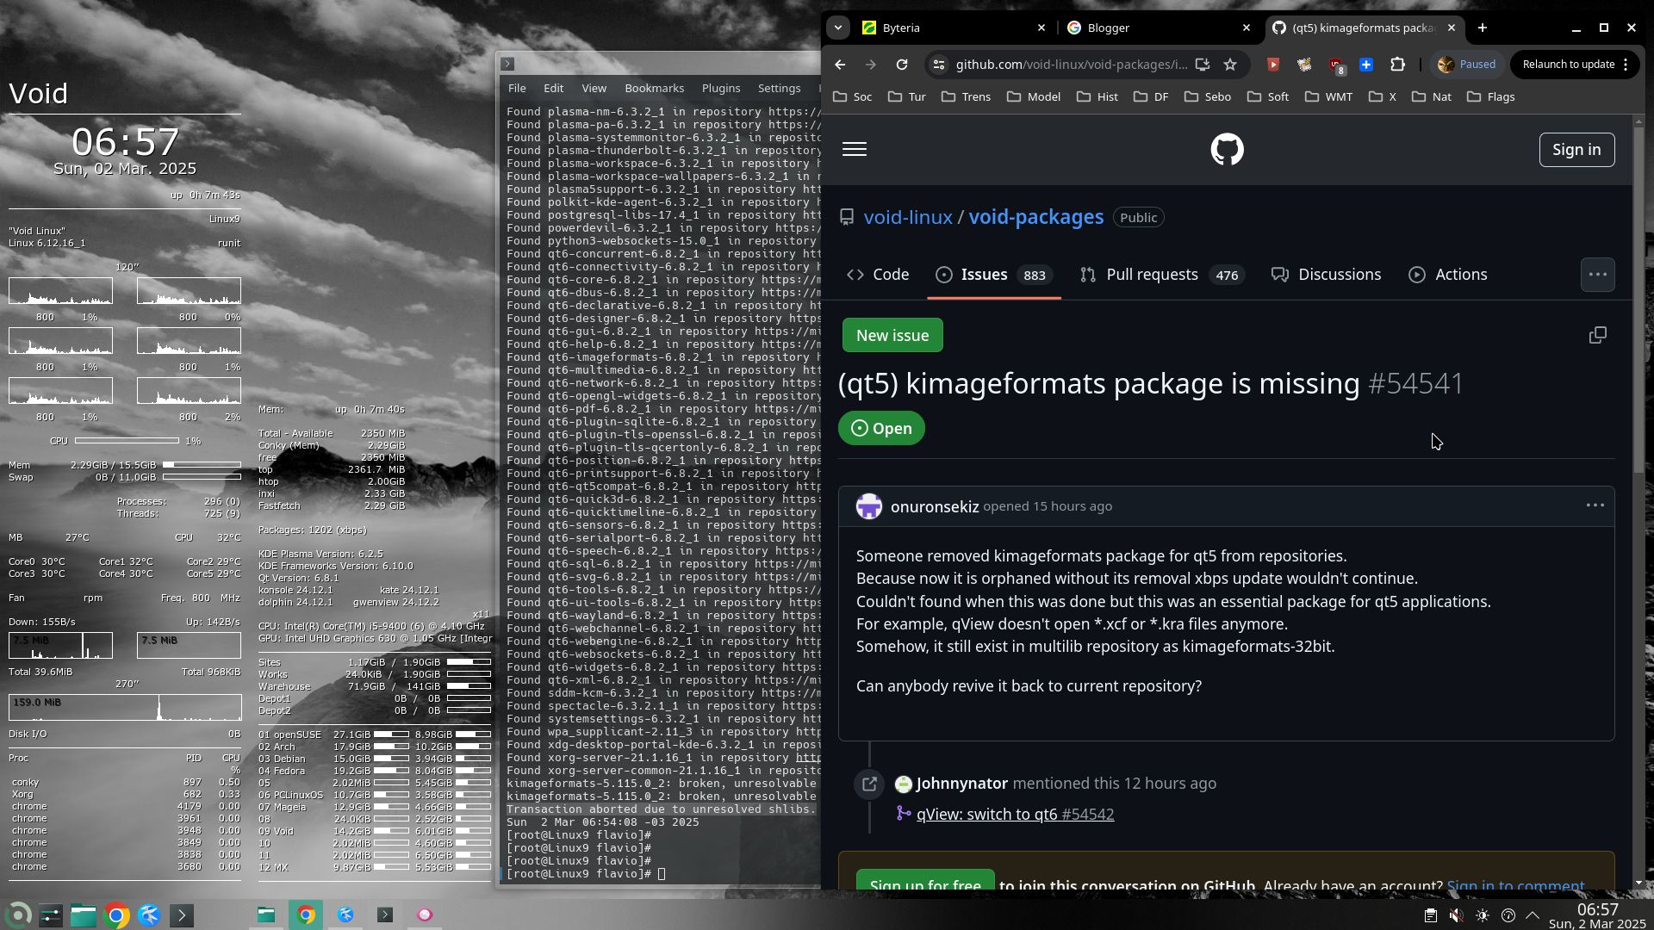This screenshot has width=1654, height=930.
Task: Copy issue link using the copy icon
Action: tap(1598, 335)
